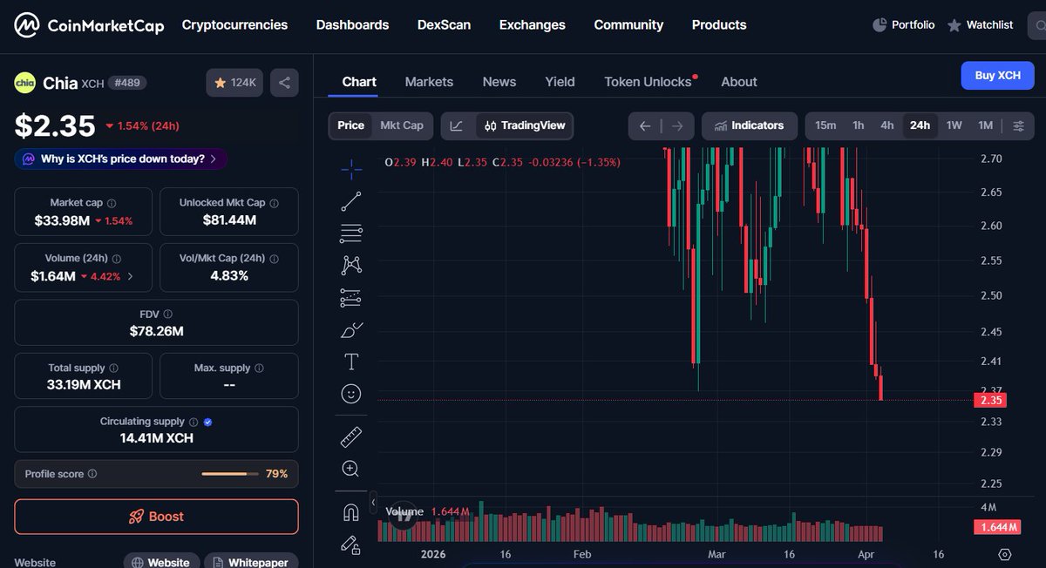Collapse the volume pane arrow
The image size is (1046, 568).
(x=374, y=503)
